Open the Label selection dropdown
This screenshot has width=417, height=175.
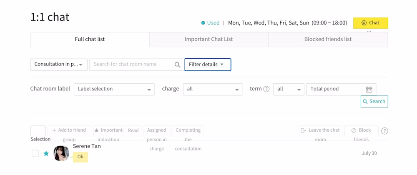114,89
